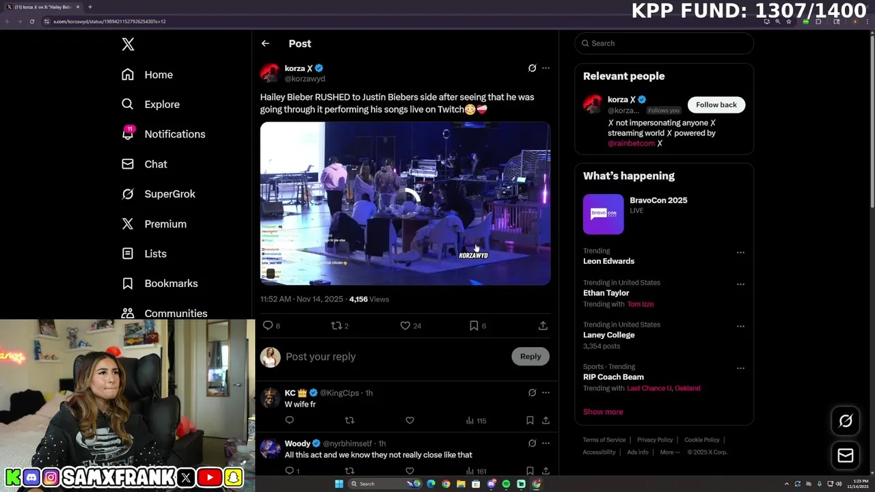Expand the More footer menu

point(670,452)
